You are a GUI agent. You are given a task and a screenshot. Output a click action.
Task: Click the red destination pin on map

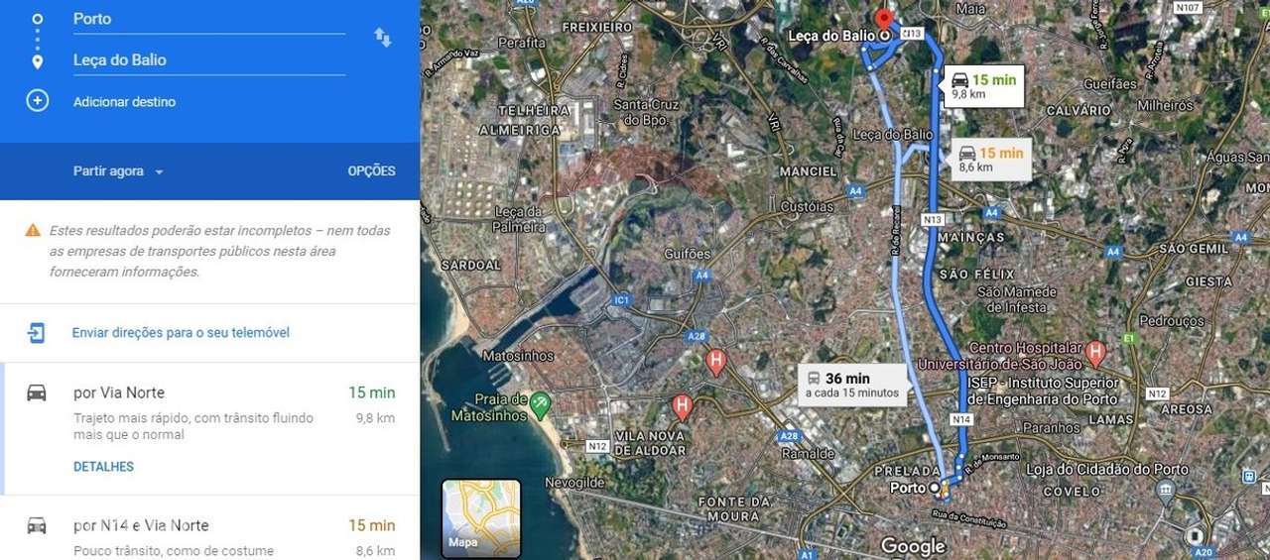point(884,19)
